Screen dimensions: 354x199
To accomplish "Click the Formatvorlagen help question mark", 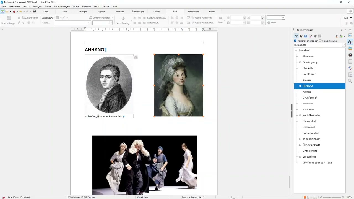I will tap(341, 30).
